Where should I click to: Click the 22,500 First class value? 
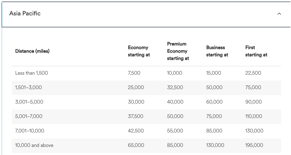click(x=253, y=73)
